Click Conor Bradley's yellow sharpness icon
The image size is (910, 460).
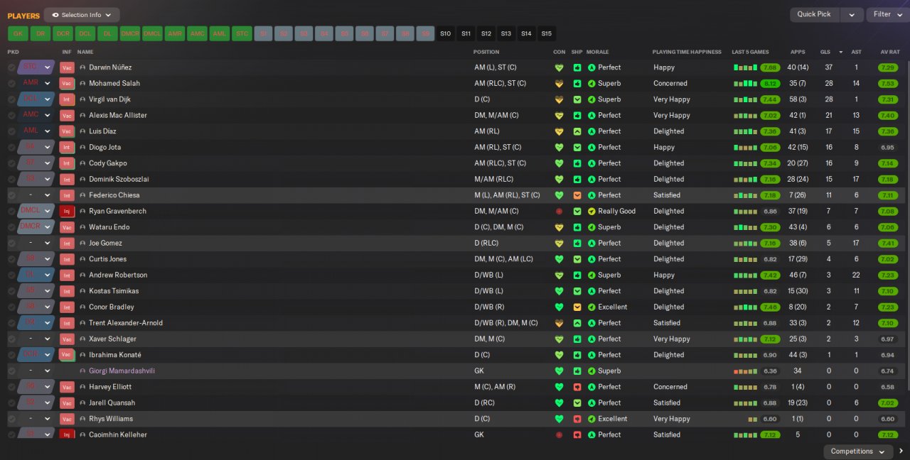click(x=577, y=307)
